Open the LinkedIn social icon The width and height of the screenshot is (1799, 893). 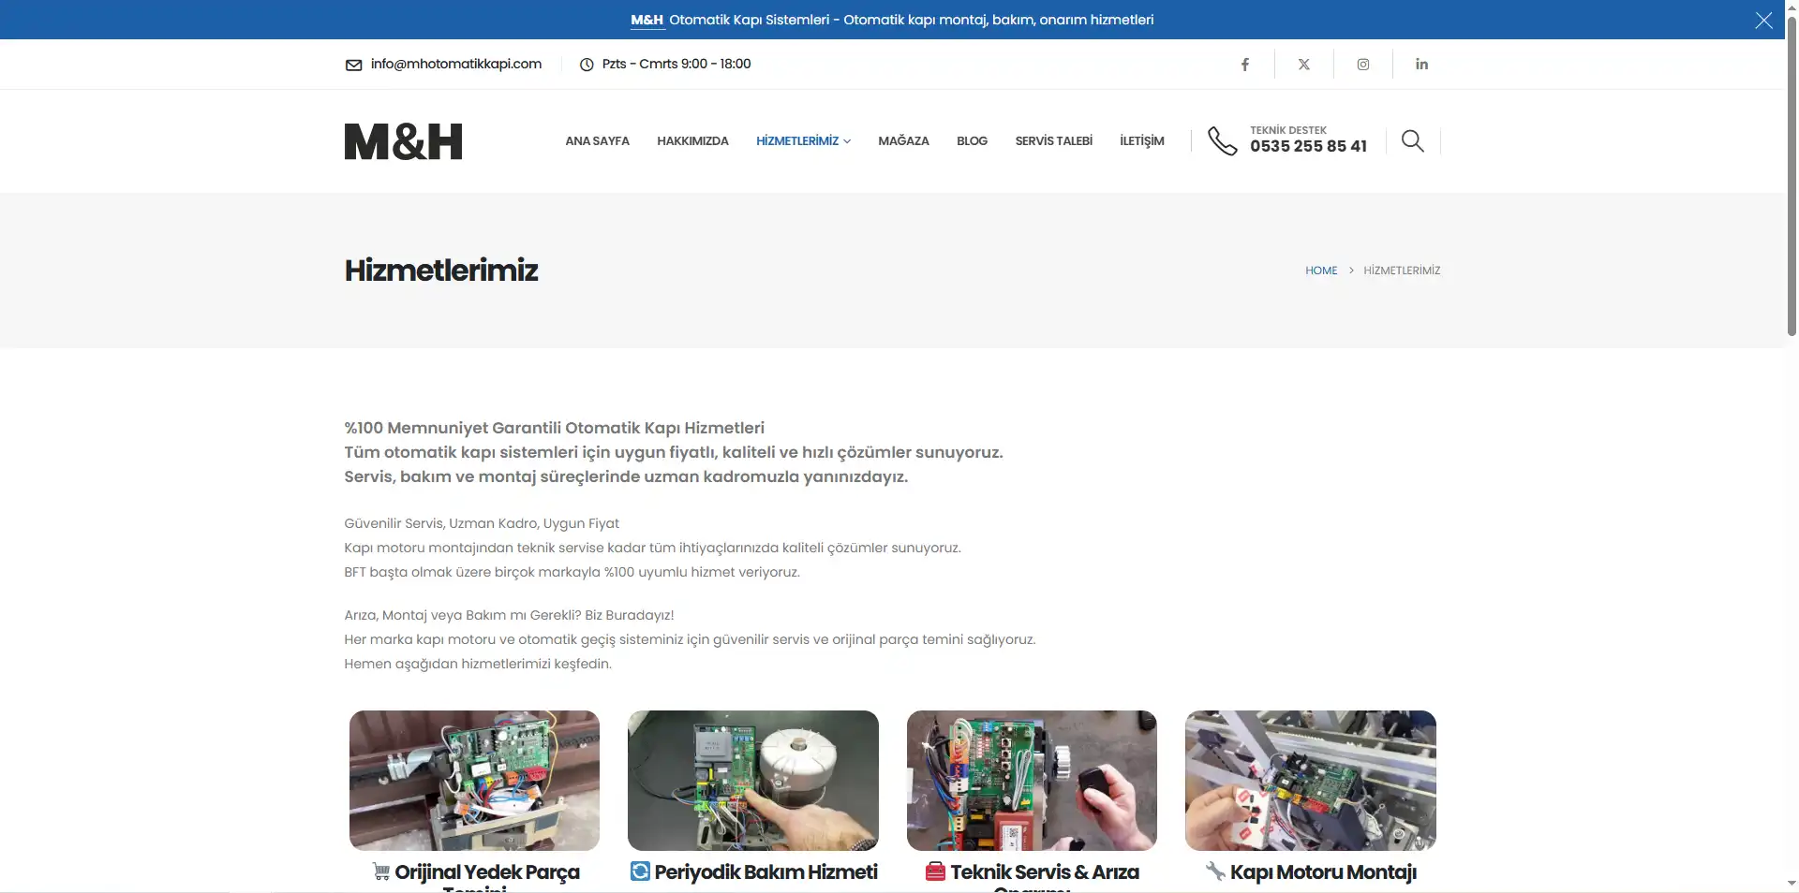click(1421, 65)
